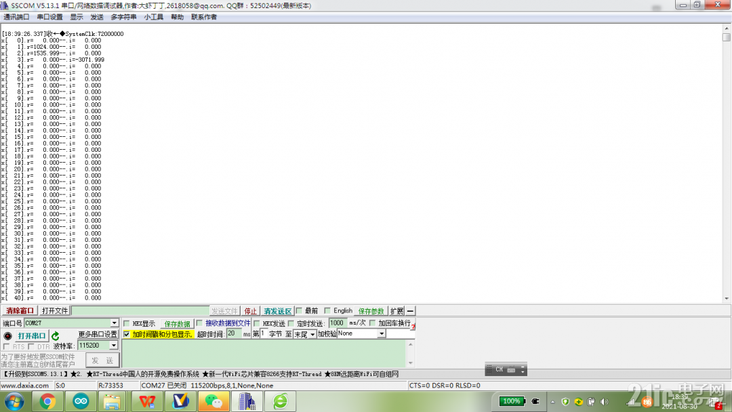The image size is (732, 412).
Task: Click the receive window vertical scrollbar thumb
Action: tap(727, 37)
